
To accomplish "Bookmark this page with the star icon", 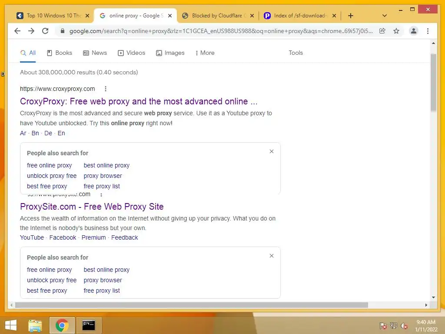I will 396,31.
